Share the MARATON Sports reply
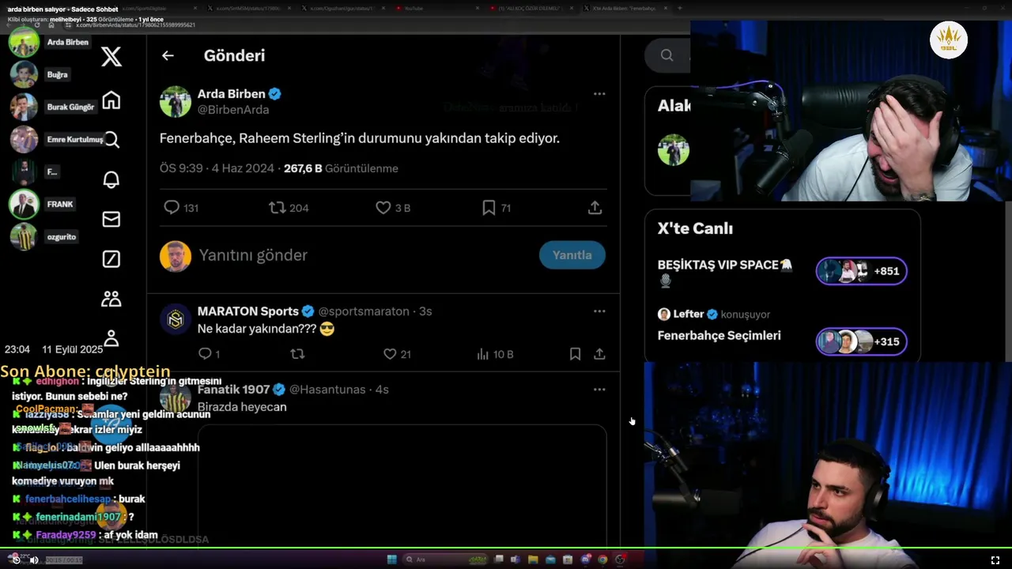The image size is (1012, 569). tap(599, 354)
